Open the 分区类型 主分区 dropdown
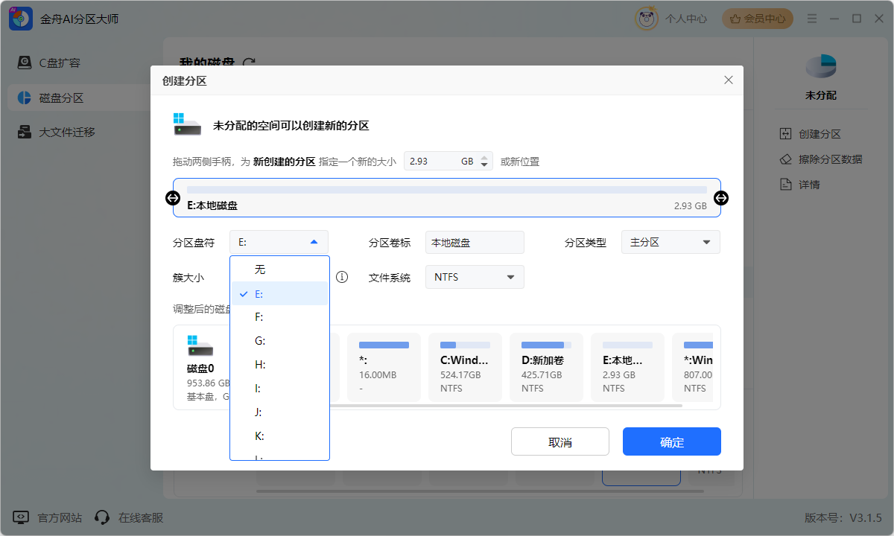Screen dimensions: 894x536 tap(670, 241)
